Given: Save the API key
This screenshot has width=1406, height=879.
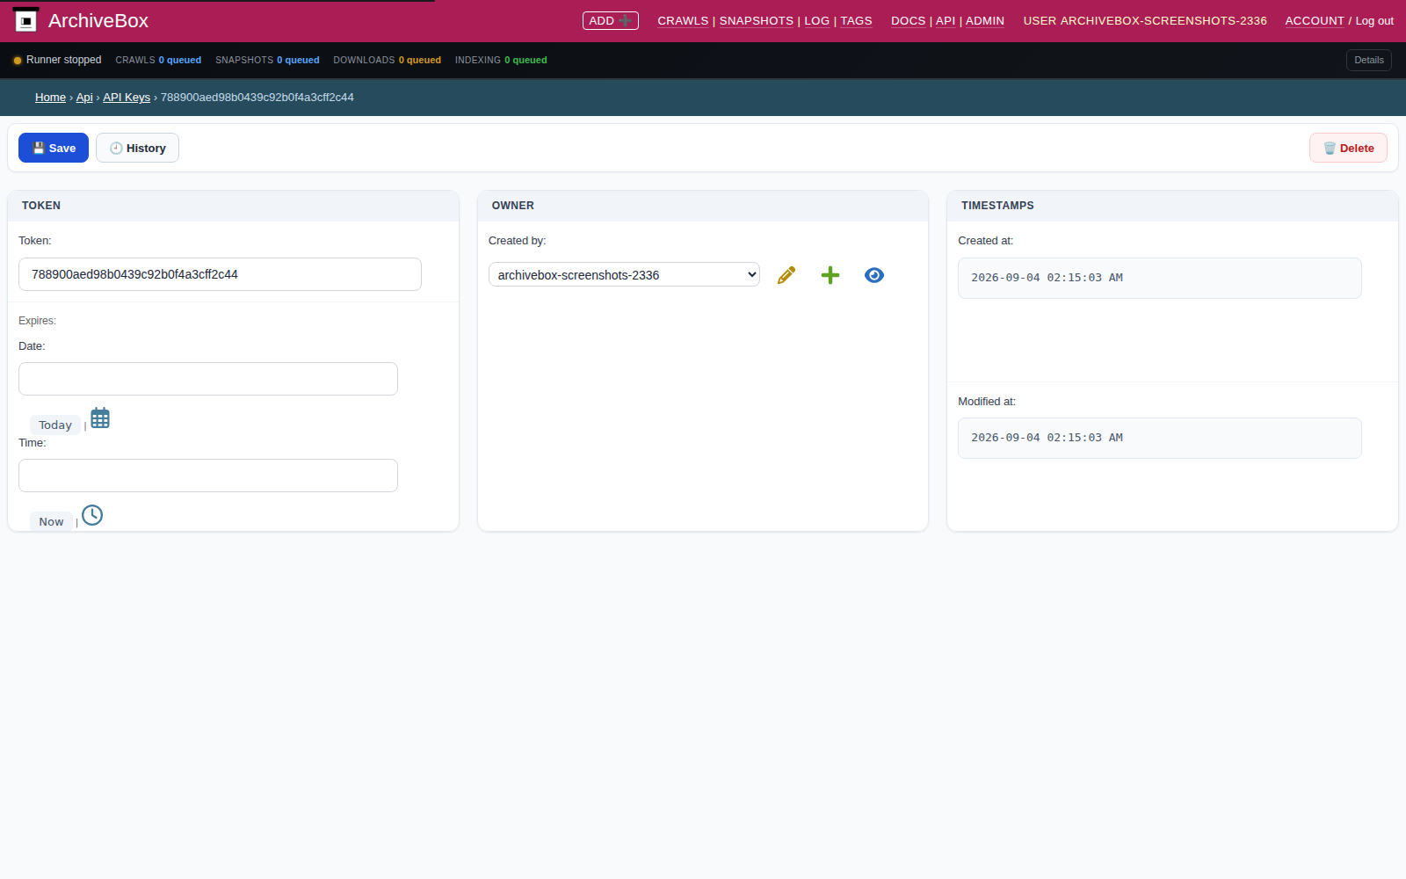Looking at the screenshot, I should (54, 148).
